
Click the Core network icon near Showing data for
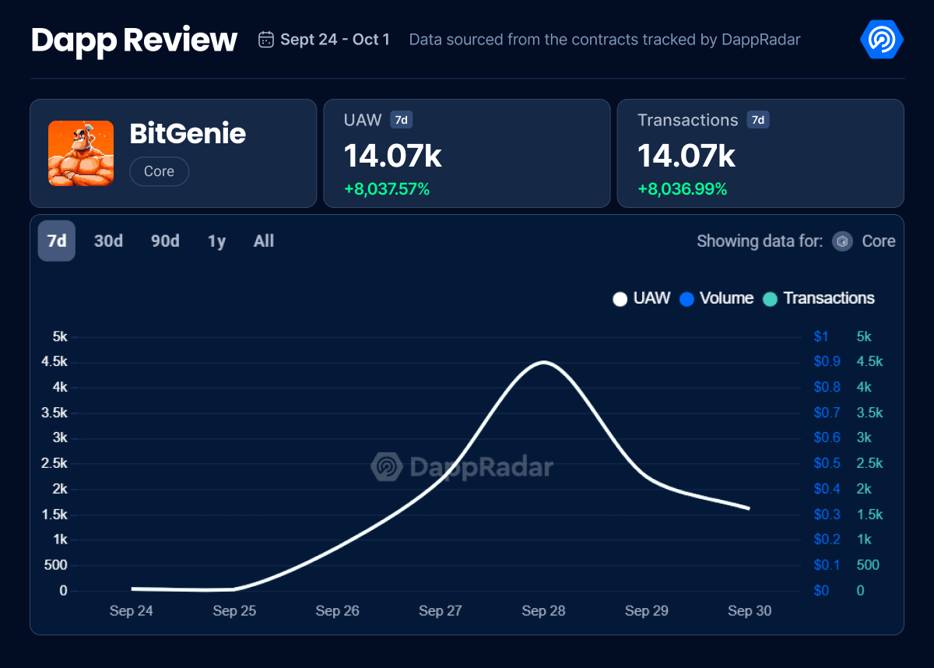[x=842, y=241]
